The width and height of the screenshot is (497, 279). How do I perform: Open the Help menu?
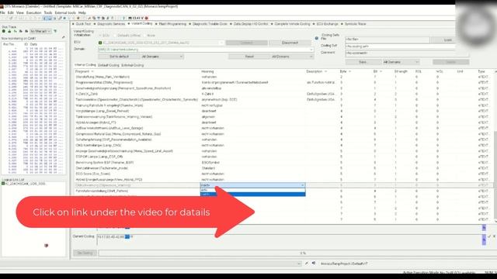(x=82, y=12)
